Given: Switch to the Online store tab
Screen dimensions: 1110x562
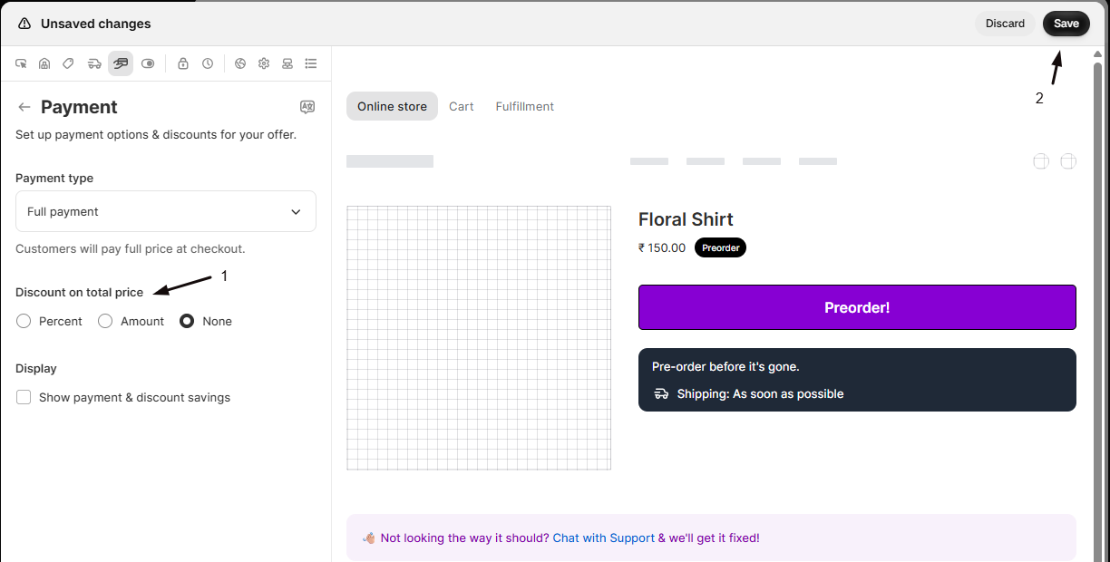Looking at the screenshot, I should tap(392, 106).
